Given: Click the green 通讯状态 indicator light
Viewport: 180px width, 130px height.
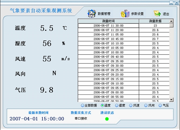Looking at the screenshot, I should click(107, 119).
